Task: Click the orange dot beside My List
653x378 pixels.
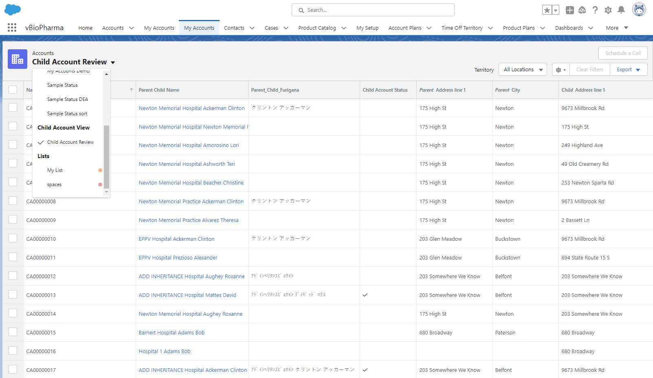Action: pos(100,170)
